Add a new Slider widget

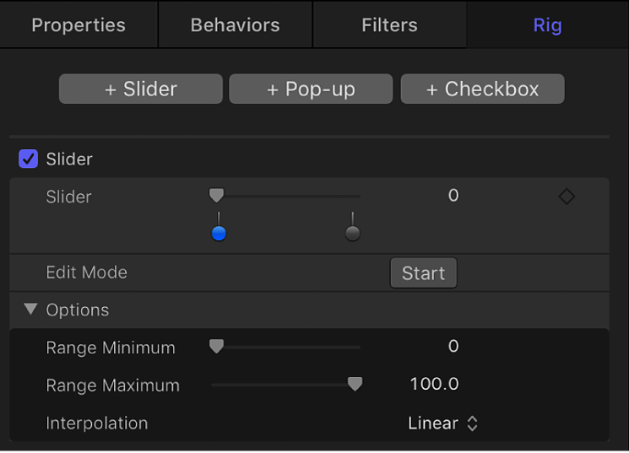140,89
